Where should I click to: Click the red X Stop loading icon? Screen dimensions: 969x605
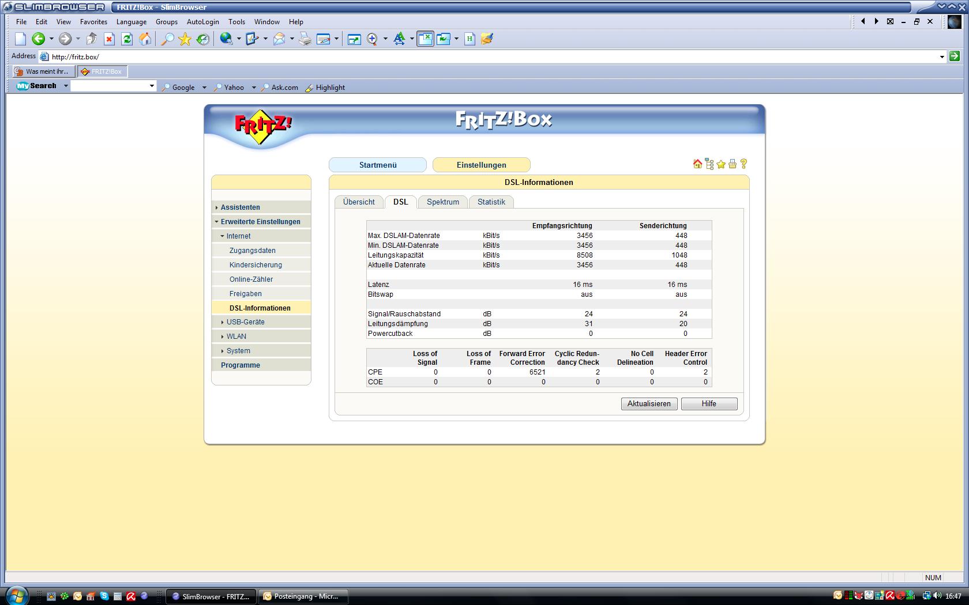coord(109,39)
